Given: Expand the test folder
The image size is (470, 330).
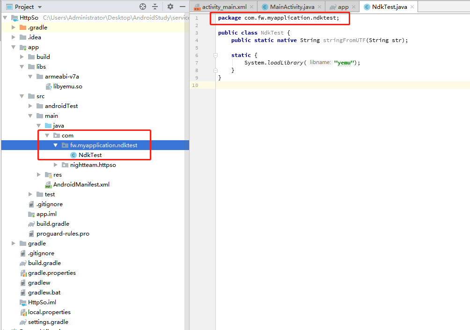Looking at the screenshot, I should coord(30,194).
